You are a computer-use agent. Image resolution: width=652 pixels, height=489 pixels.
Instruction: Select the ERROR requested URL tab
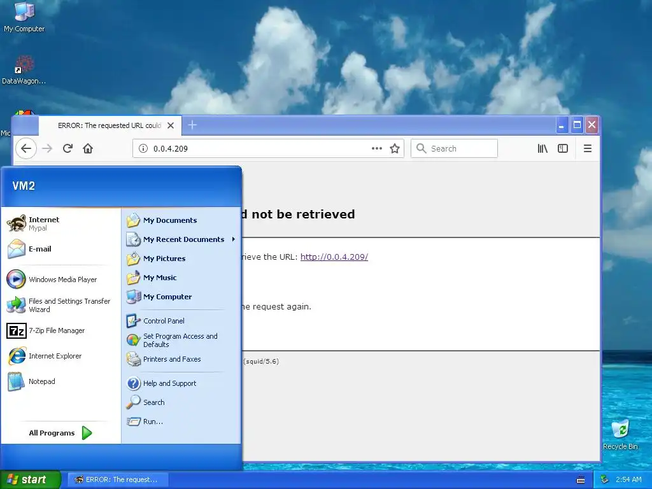[x=110, y=125]
